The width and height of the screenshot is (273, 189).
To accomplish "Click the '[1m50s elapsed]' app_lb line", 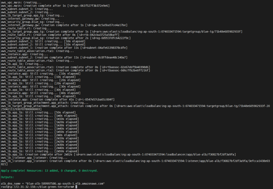I will click(40, 132).
